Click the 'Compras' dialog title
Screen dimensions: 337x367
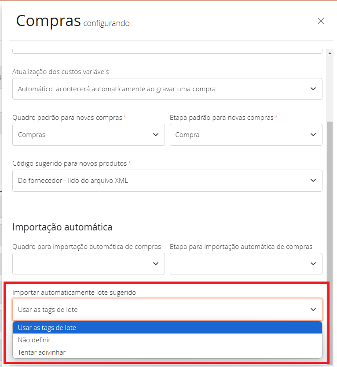pos(48,21)
